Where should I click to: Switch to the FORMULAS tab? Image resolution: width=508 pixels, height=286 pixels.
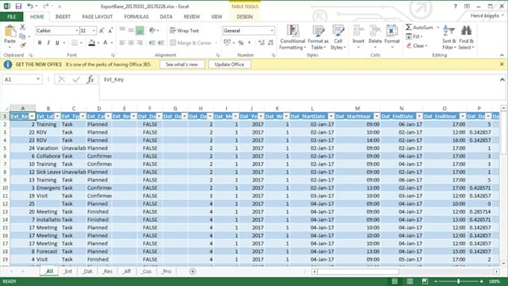click(137, 16)
